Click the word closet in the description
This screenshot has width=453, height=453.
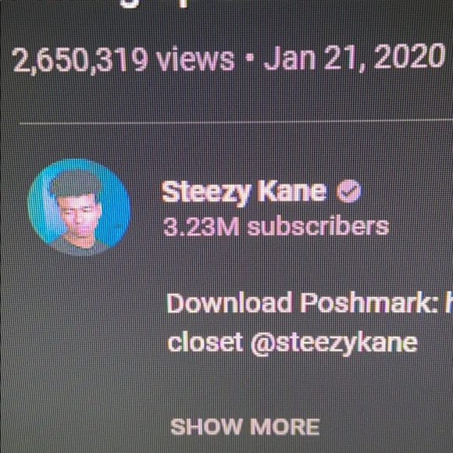pyautogui.click(x=205, y=342)
